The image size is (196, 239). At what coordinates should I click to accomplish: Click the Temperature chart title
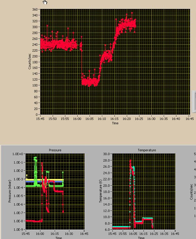coord(147,150)
